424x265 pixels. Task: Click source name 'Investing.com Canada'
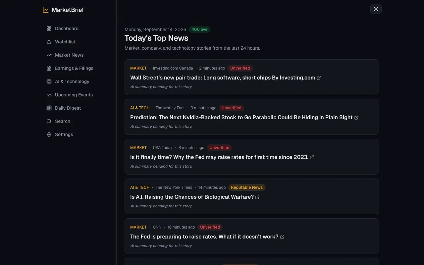tap(173, 68)
